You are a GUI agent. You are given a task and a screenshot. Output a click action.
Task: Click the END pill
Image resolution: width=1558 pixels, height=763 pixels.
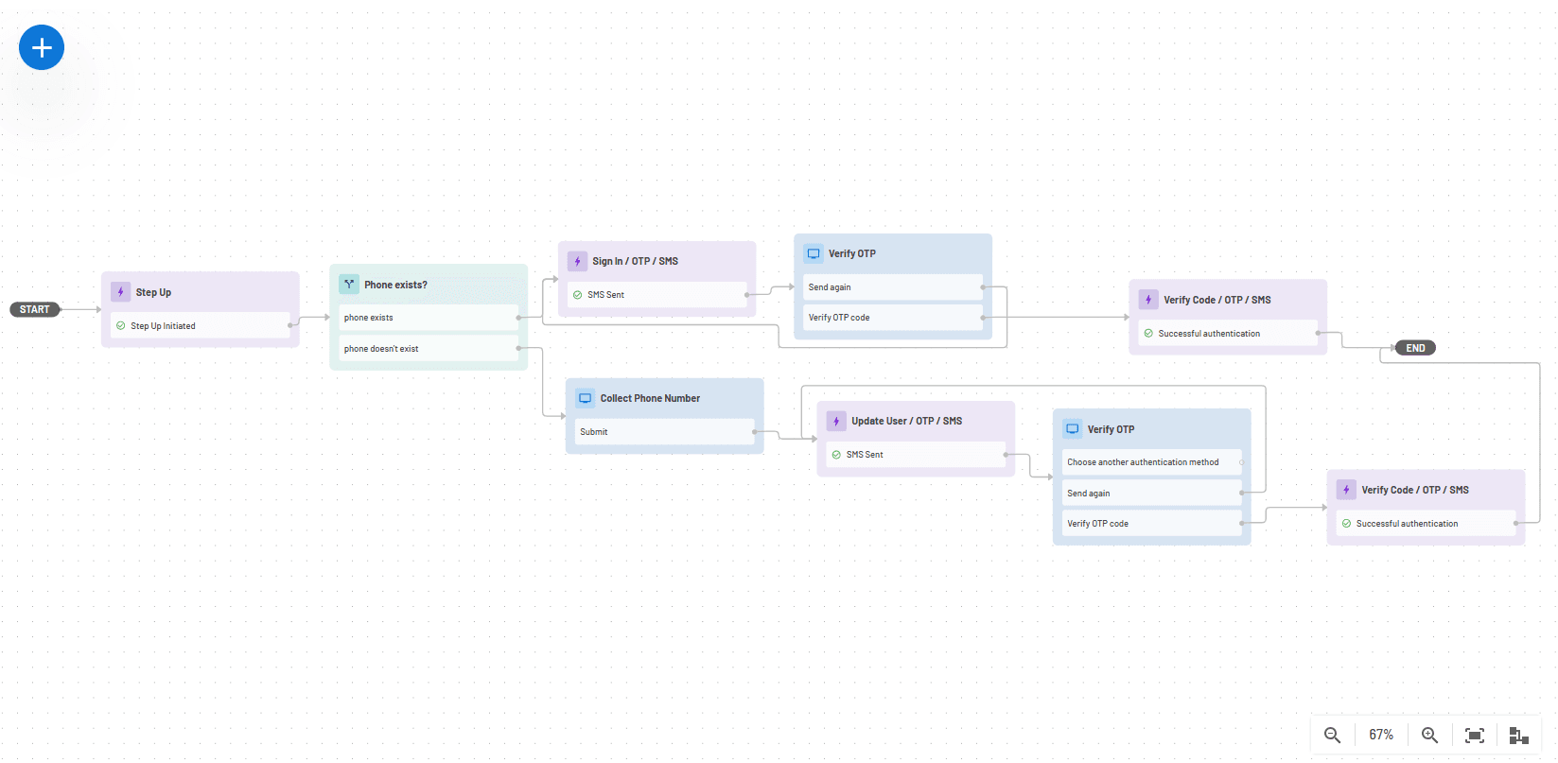(1413, 347)
